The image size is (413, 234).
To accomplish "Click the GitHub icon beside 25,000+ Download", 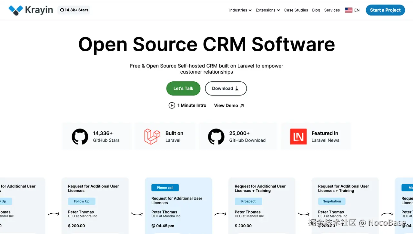I will 216,137.
